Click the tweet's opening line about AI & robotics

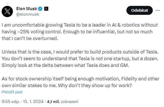pos(80,25)
